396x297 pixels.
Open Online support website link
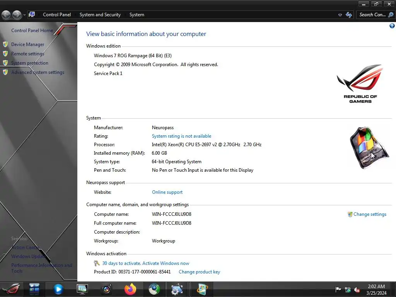coord(167,192)
